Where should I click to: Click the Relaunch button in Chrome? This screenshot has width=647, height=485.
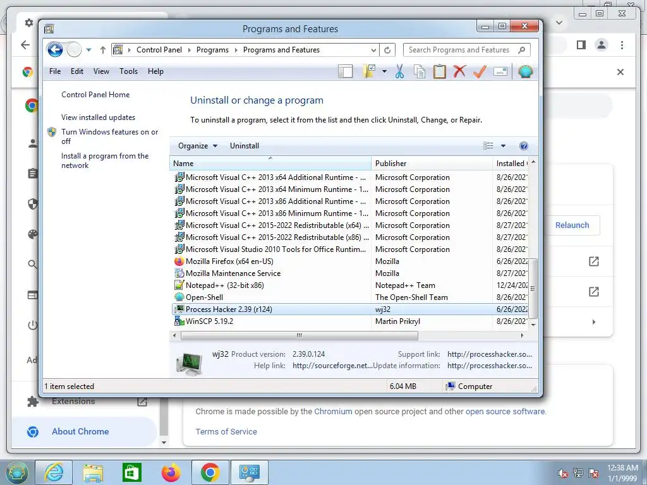572,225
